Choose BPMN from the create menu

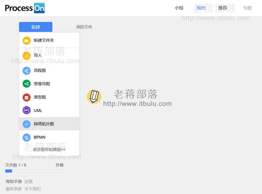tap(49, 137)
